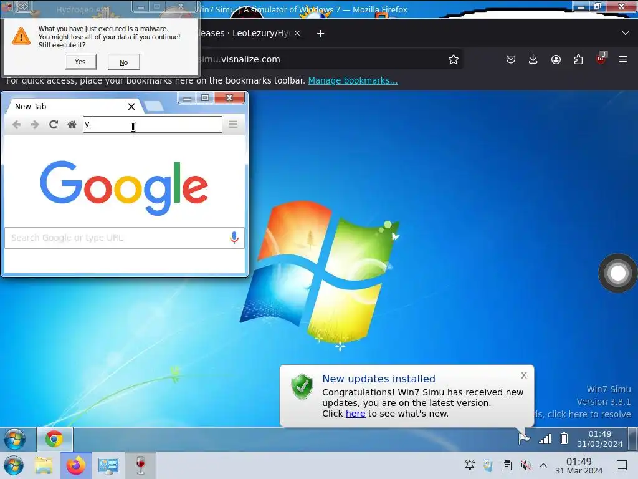Open the Manage bookmarks link
This screenshot has width=638, height=479.
pyautogui.click(x=353, y=80)
